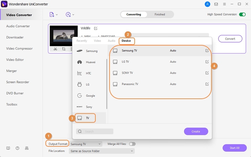Open the hamburger menu icon
Viewport: 251px width, 157px height.
point(224,4)
